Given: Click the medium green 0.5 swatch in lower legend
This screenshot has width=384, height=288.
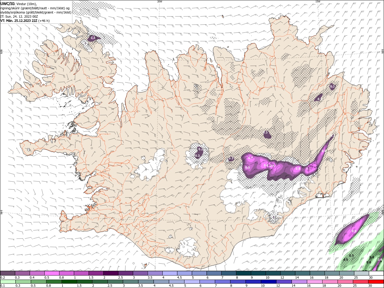Looking at the screenshot, I should (38, 282).
